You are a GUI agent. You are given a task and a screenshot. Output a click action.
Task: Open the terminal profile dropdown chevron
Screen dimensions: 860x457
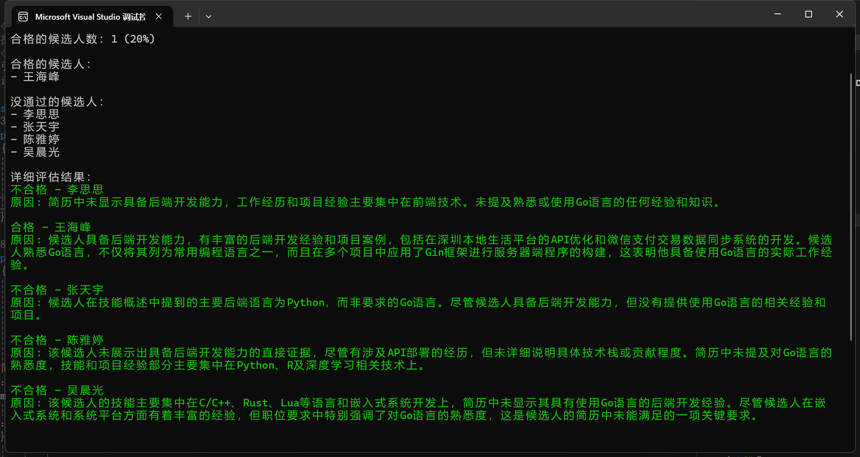[x=208, y=16]
